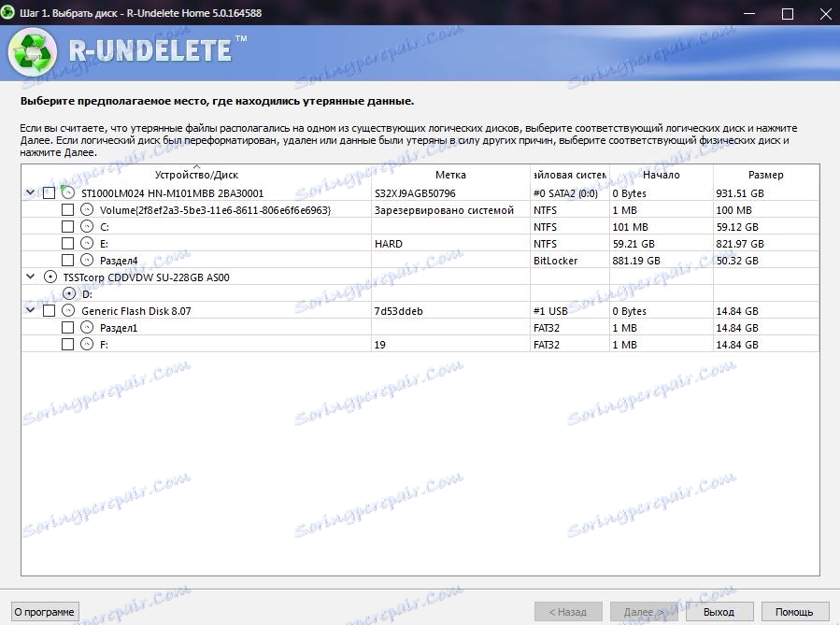Click the Назад button

568,612
